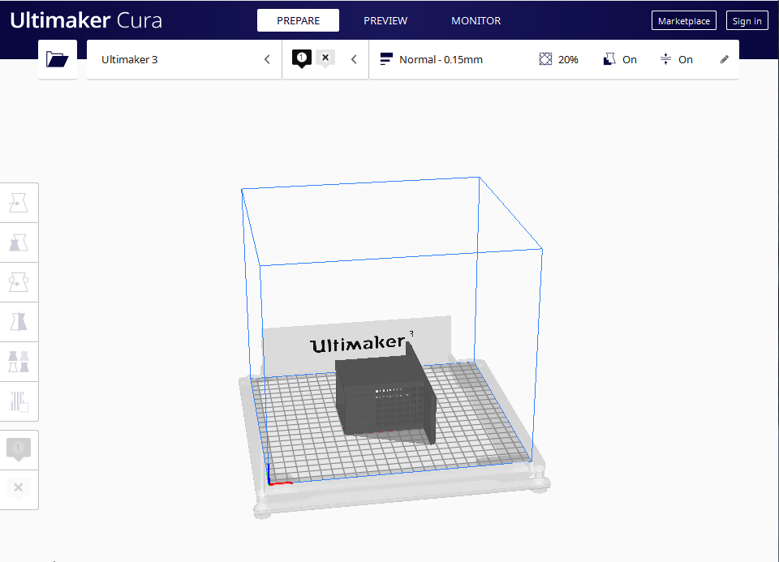
Task: Select extruder 1 in the left sidebar
Action: click(x=19, y=449)
